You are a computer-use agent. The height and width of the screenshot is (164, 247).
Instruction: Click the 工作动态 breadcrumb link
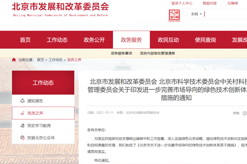tap(56, 60)
